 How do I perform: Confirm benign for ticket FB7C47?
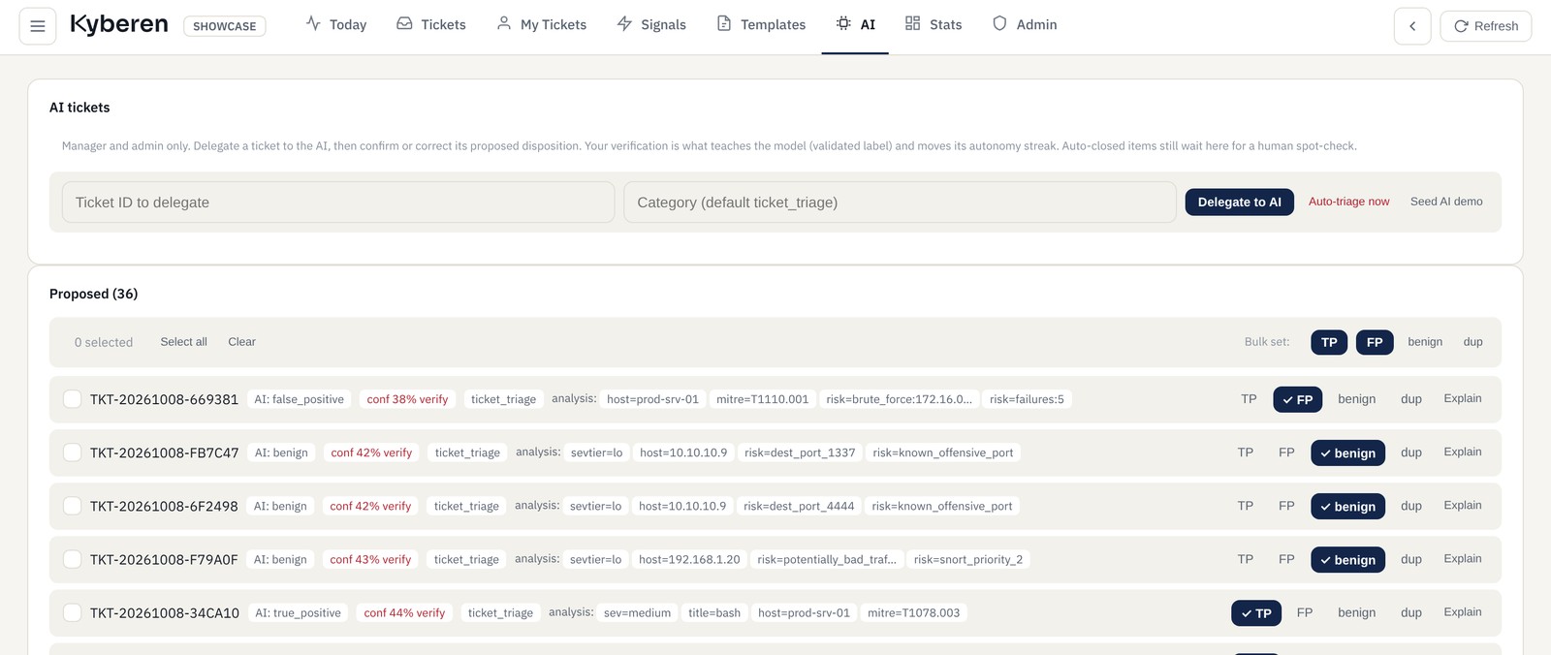tap(1347, 452)
